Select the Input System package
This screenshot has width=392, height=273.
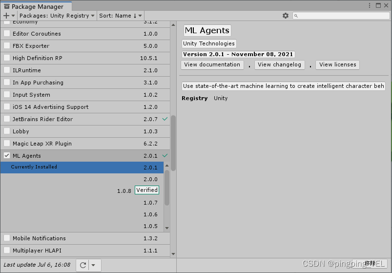click(x=85, y=95)
